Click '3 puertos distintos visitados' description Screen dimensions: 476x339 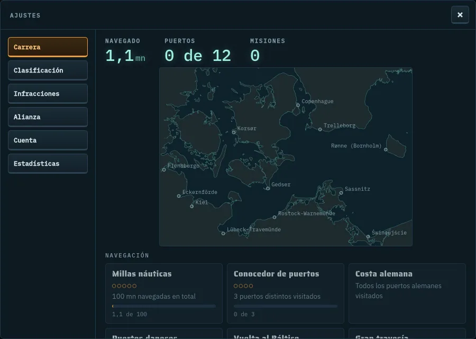277,296
